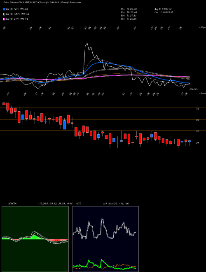
Task: Click the 'Pre O: 28.09' value
Action: 129,9
